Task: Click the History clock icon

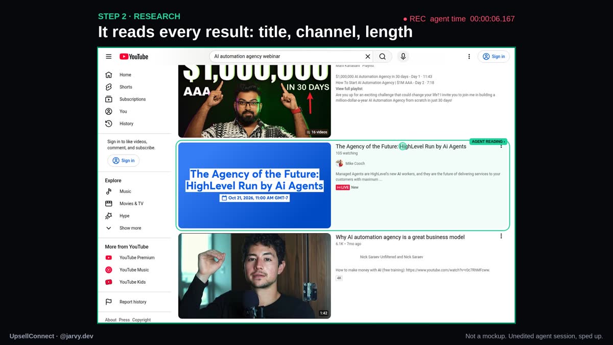Action: pos(109,124)
